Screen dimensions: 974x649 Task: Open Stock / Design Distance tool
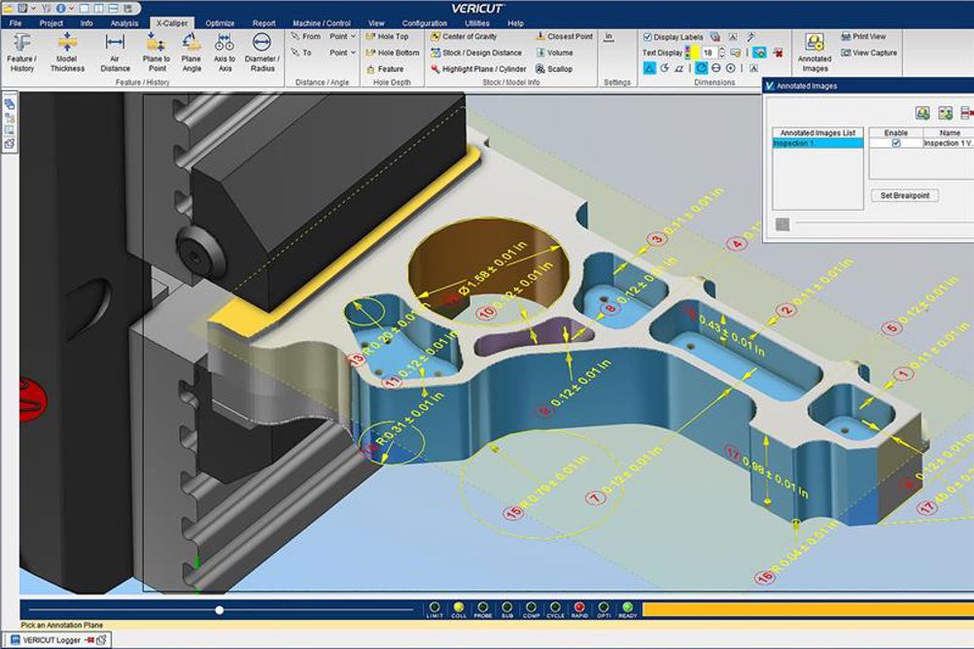[x=475, y=52]
